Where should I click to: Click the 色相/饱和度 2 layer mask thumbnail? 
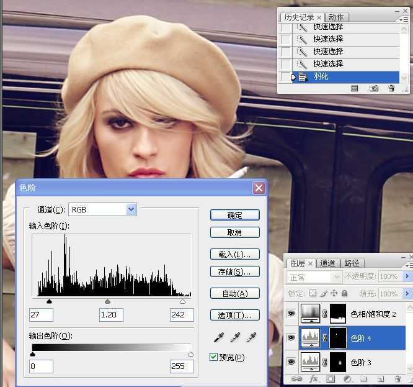coord(338,314)
